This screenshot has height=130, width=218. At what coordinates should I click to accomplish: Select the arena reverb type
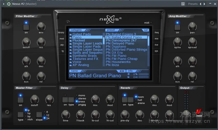click(x=141, y=103)
